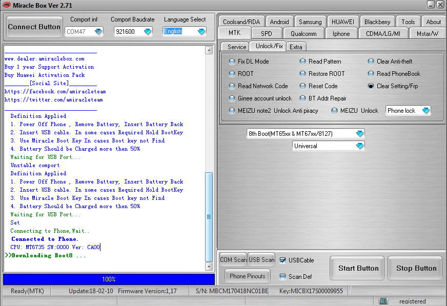The width and height of the screenshot is (447, 306).
Task: Switch to the Qualcomm tab
Action: (303, 34)
